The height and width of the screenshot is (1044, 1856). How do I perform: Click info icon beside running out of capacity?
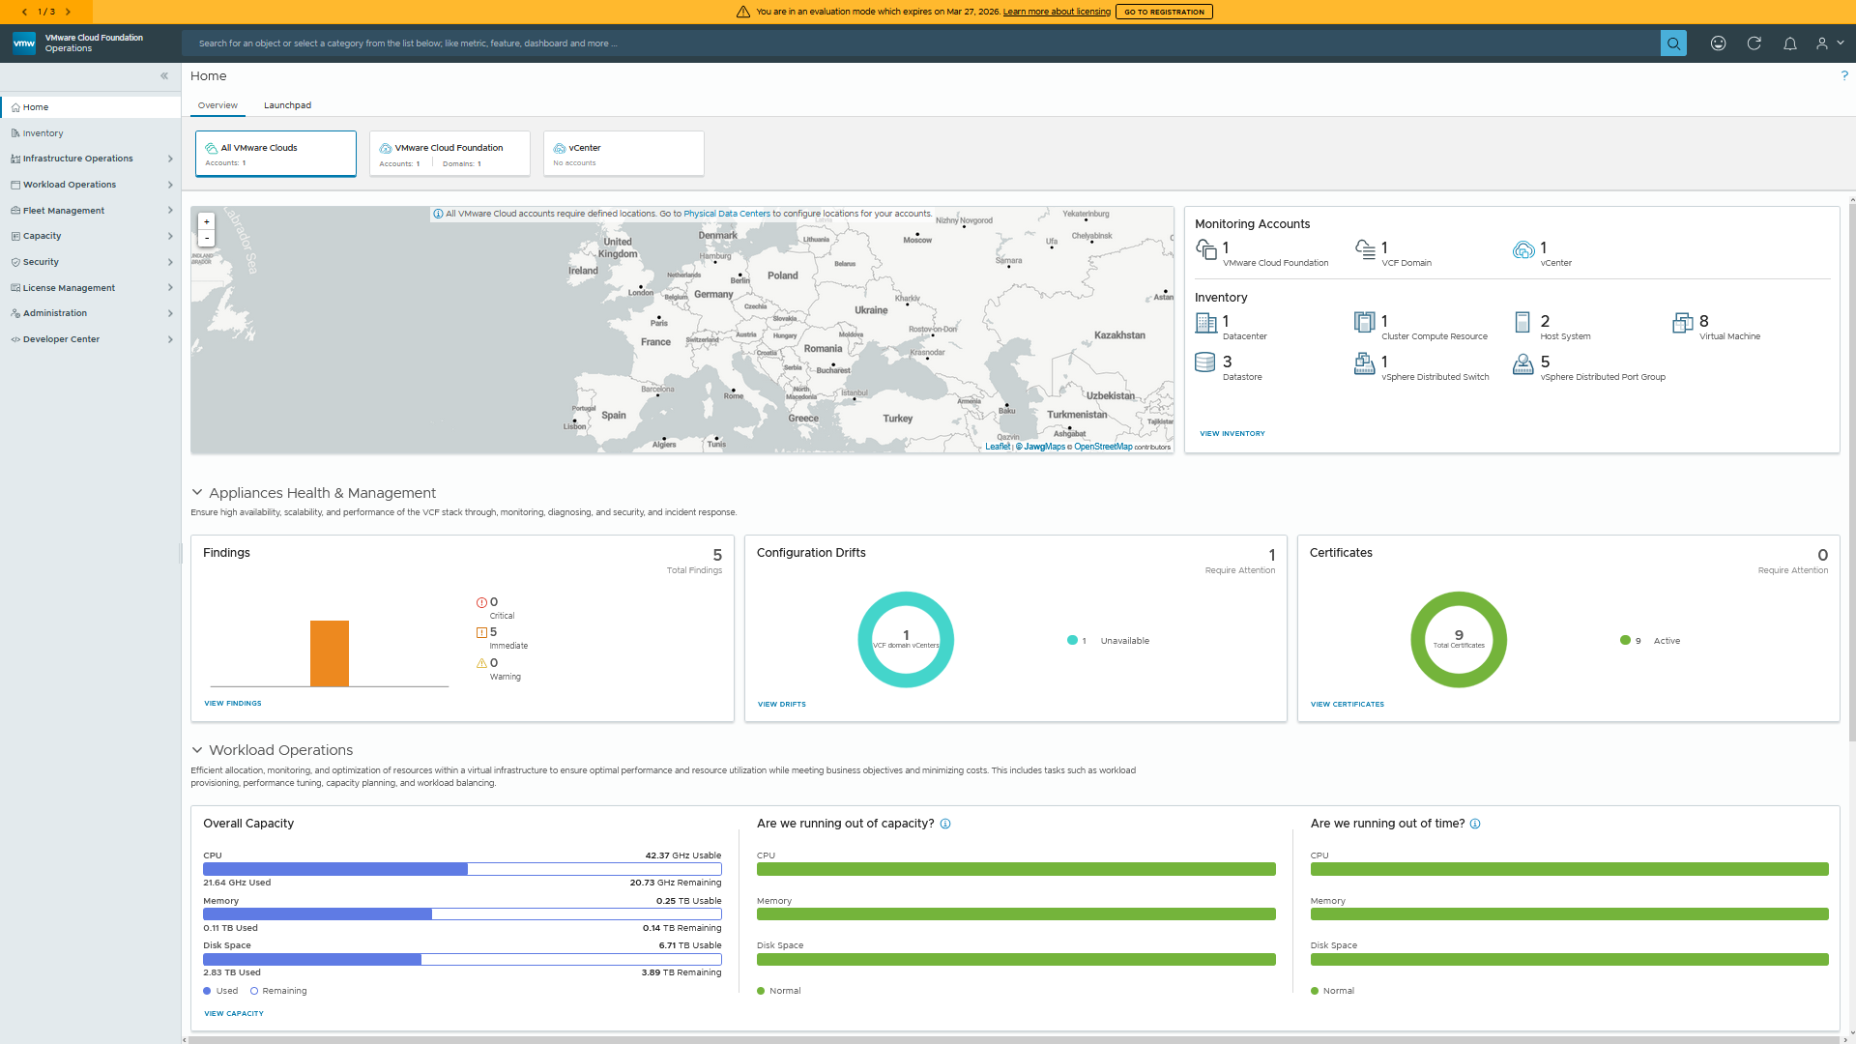(x=945, y=824)
